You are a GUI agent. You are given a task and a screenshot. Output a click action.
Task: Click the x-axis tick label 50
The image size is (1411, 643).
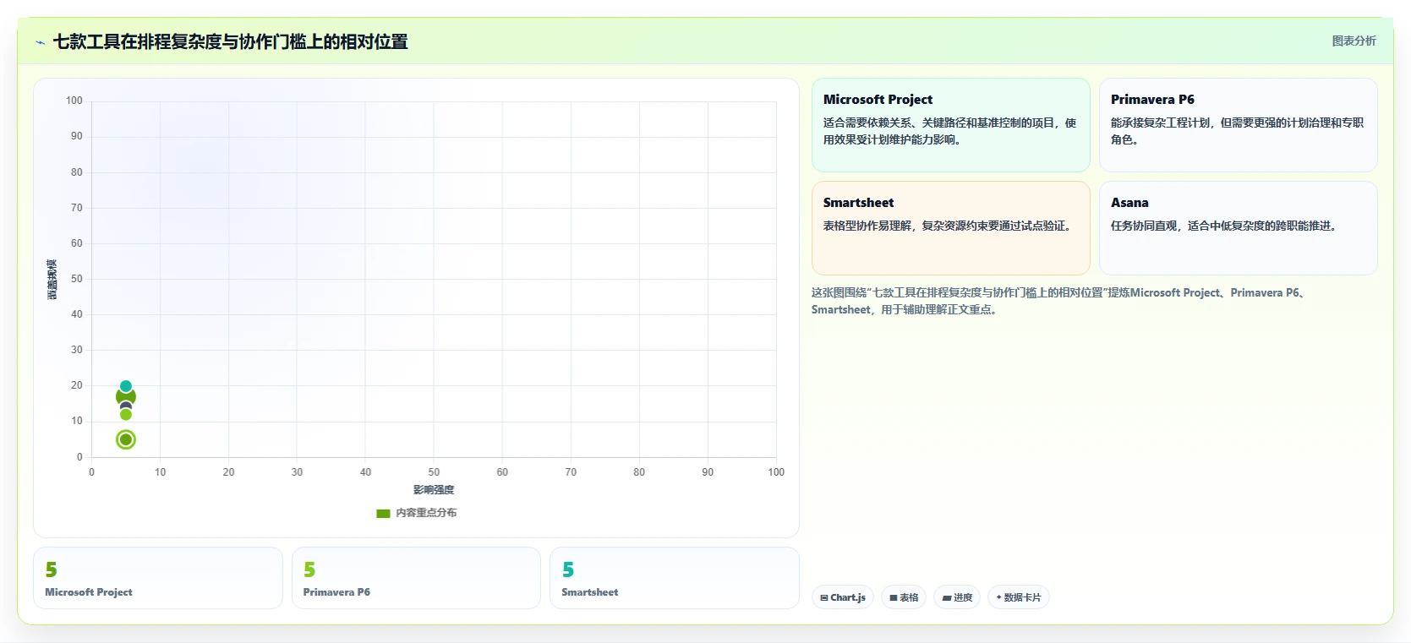tap(434, 472)
